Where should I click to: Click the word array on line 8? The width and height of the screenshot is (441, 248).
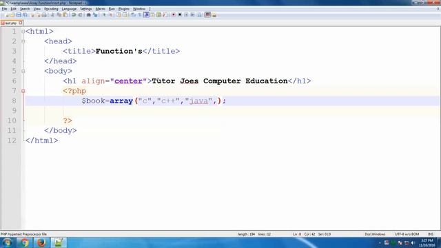pos(121,101)
